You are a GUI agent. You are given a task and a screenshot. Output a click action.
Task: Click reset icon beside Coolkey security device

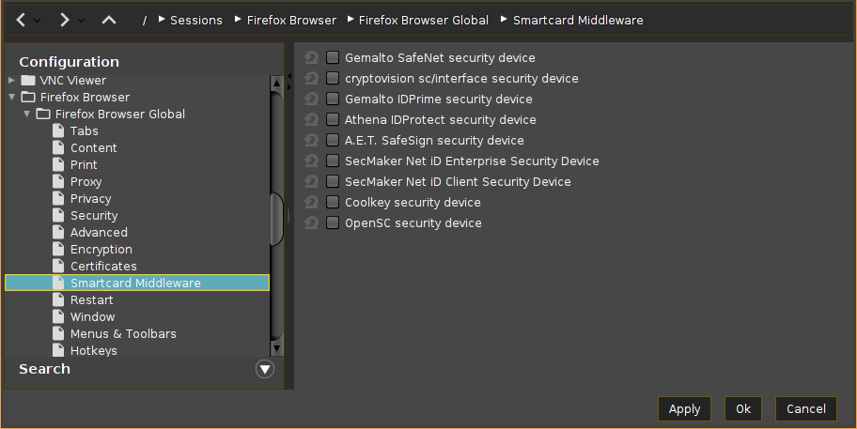(312, 203)
